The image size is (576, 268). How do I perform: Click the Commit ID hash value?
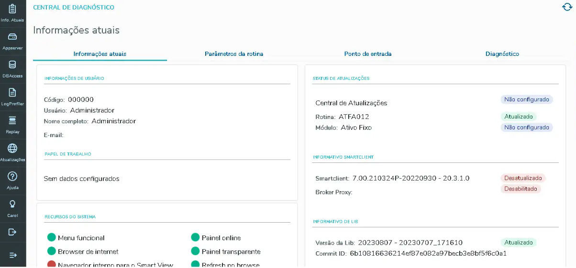click(428, 253)
